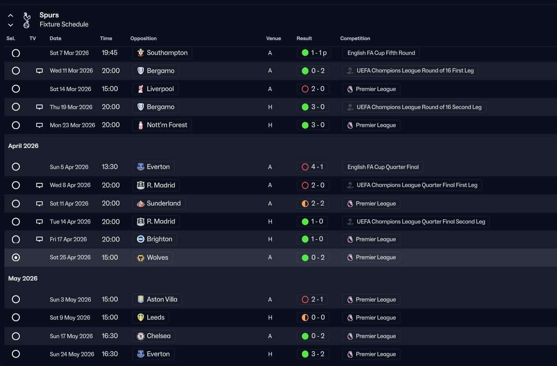Click the May 2026 month heading

(23, 278)
